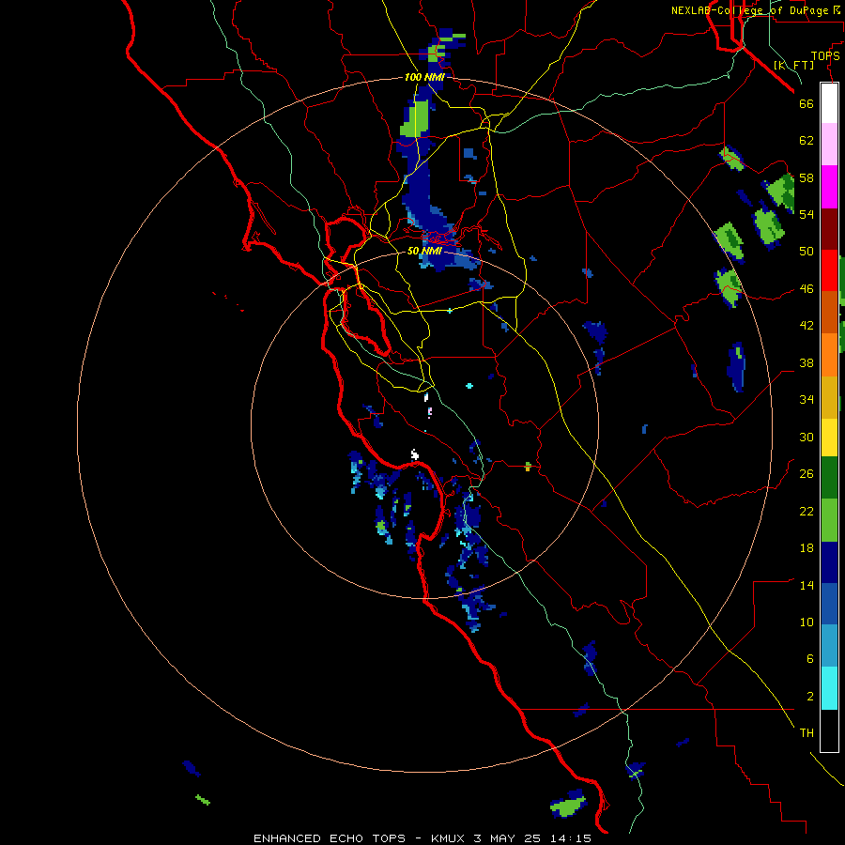
Task: Click the 14:15 timestamp in the caption
Action: click(571, 838)
